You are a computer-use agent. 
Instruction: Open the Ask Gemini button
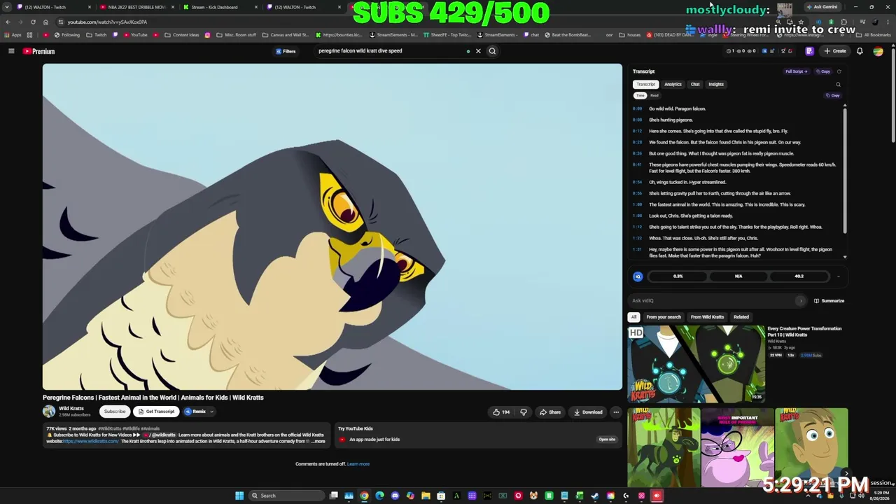pos(822,7)
